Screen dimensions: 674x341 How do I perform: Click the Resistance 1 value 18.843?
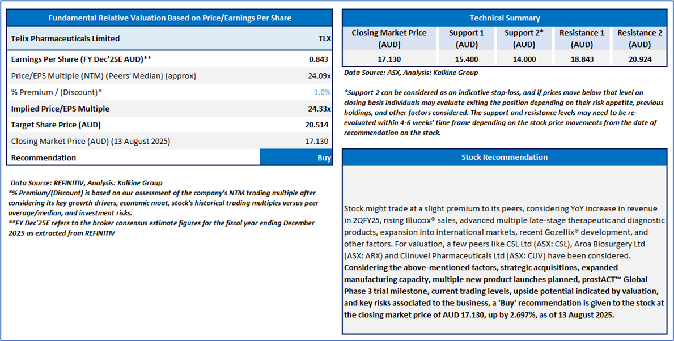click(582, 59)
